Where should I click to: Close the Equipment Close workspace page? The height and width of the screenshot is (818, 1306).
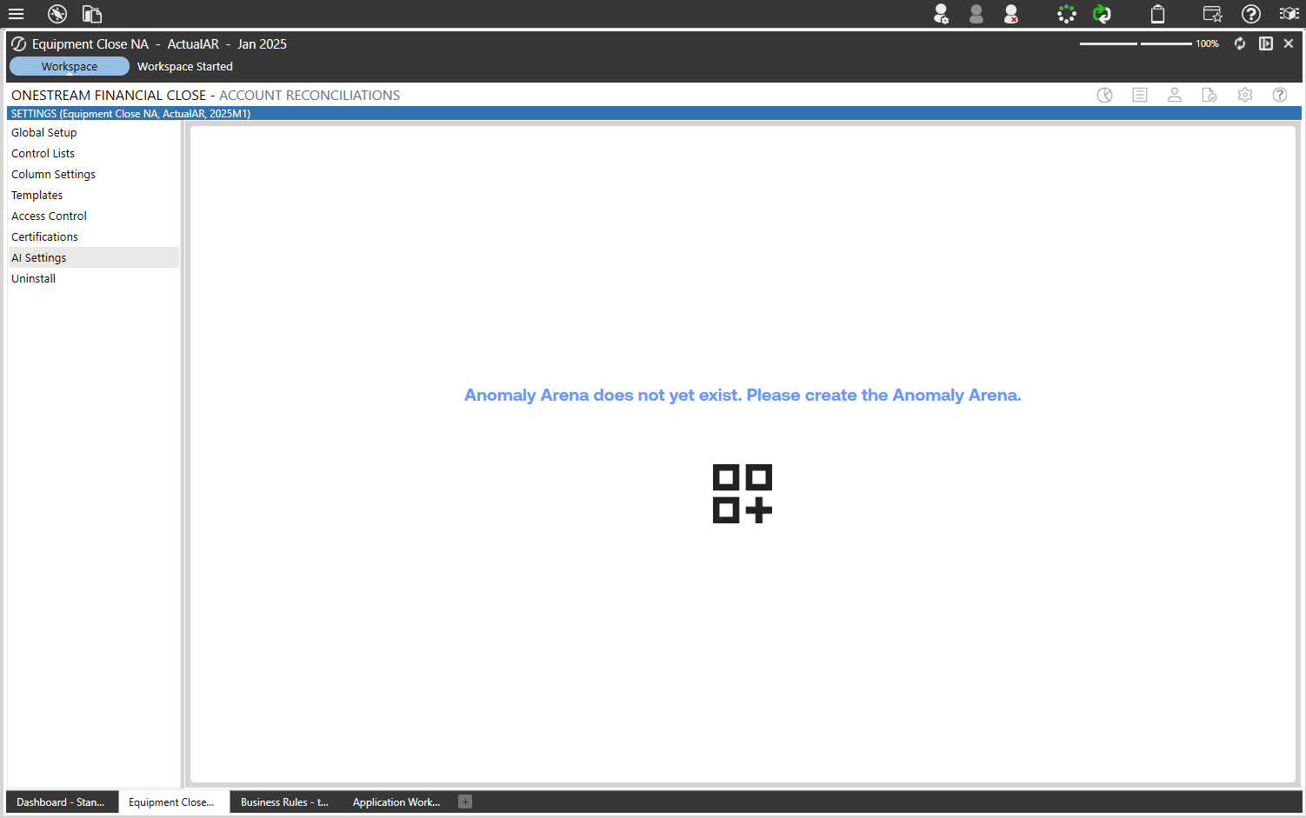1289,43
